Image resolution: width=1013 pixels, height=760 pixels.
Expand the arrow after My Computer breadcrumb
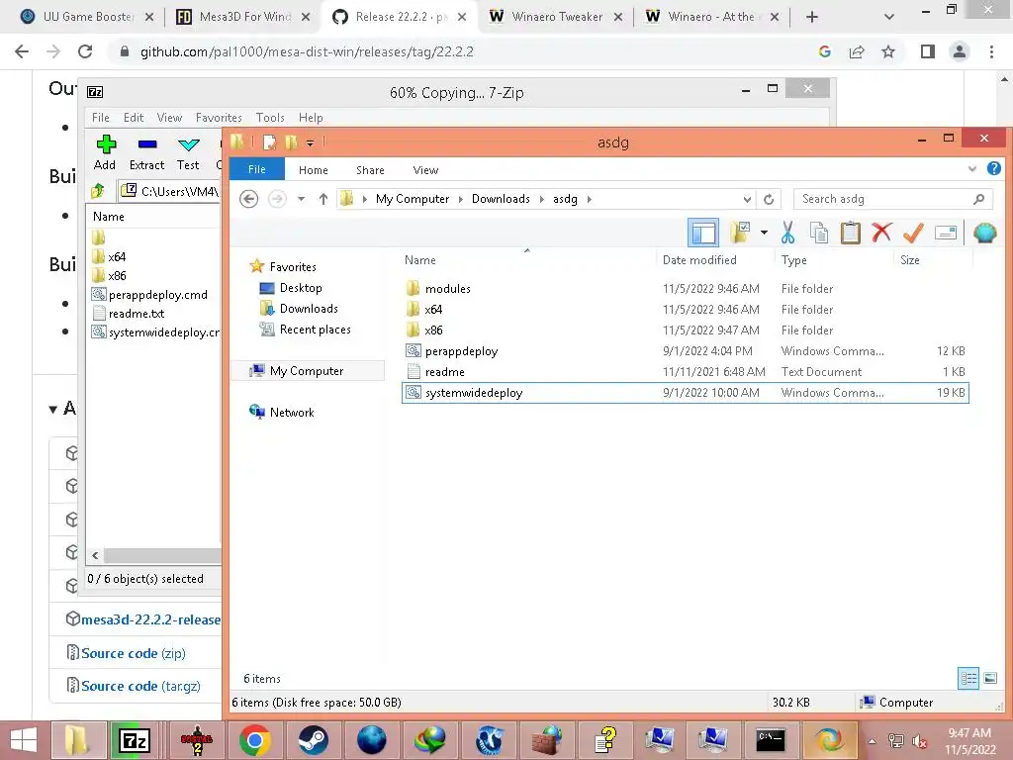461,199
